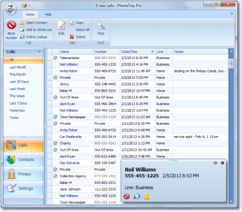The height and width of the screenshot is (212, 242).
Task: Open contact icon in call popup
Action: 147,196
